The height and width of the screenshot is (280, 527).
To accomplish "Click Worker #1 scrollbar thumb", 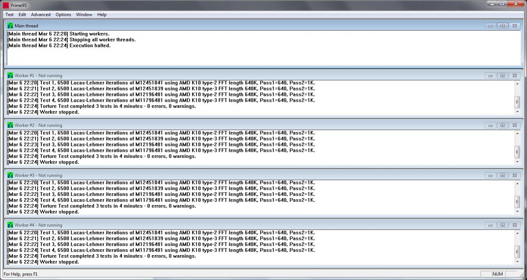I will [517, 102].
